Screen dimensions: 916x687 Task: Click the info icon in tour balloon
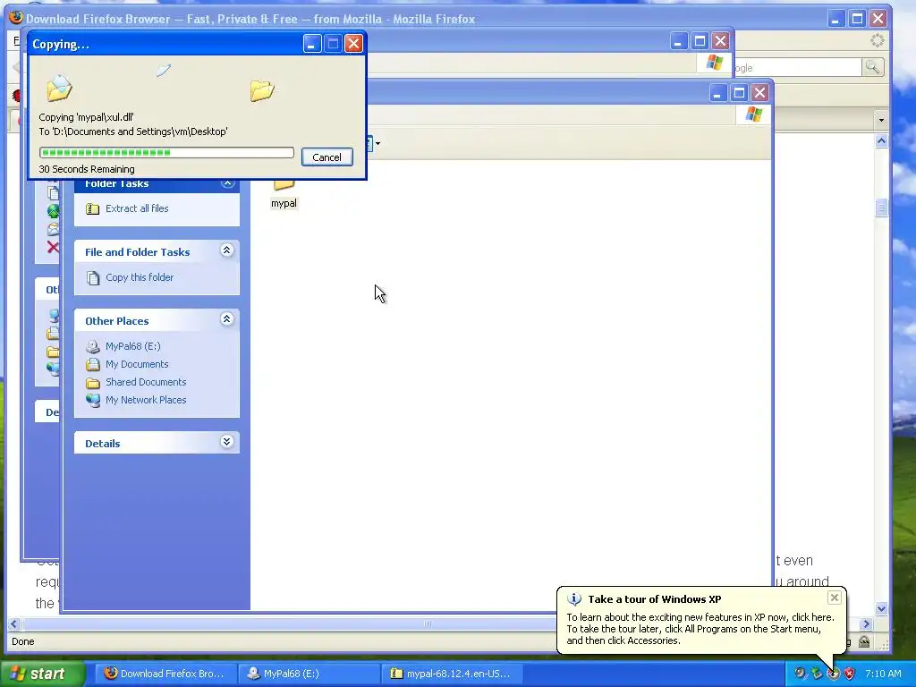click(x=574, y=598)
